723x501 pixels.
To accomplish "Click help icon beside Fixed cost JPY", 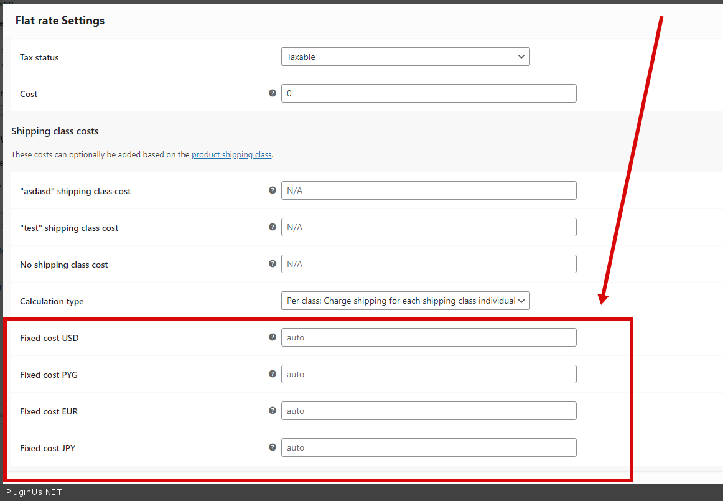I will pyautogui.click(x=273, y=447).
